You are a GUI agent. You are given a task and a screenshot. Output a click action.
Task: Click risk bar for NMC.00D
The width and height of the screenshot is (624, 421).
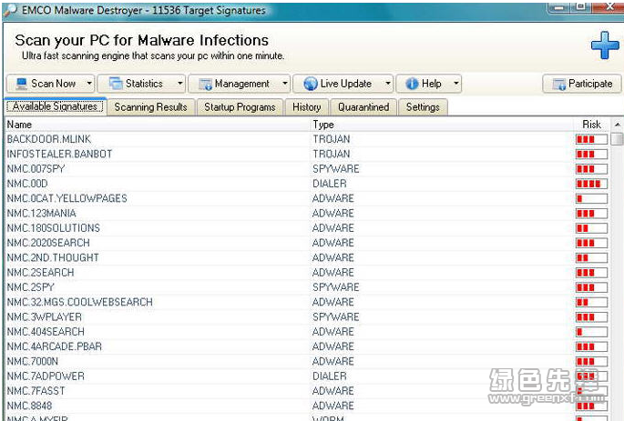591,184
